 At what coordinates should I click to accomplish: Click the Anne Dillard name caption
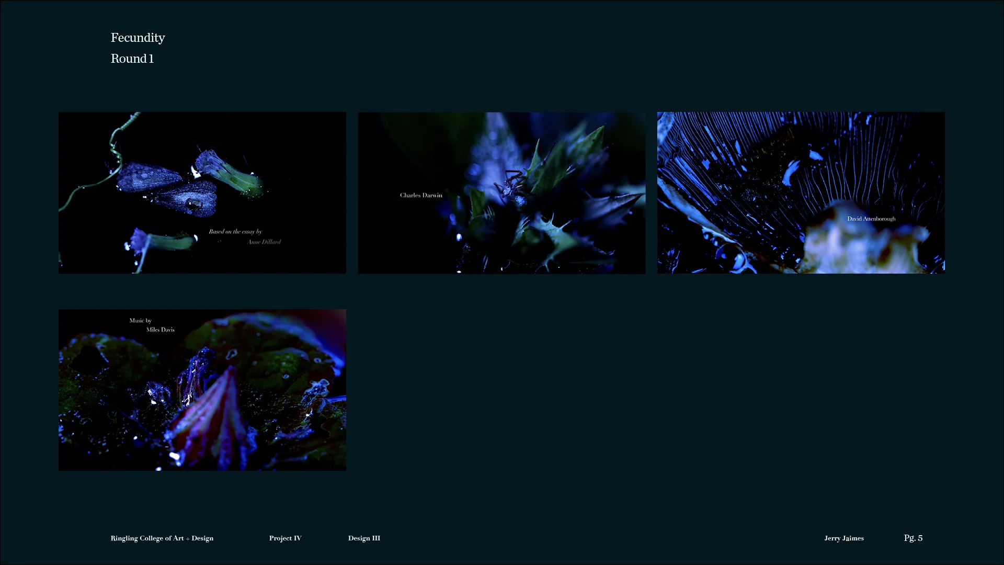coord(264,242)
